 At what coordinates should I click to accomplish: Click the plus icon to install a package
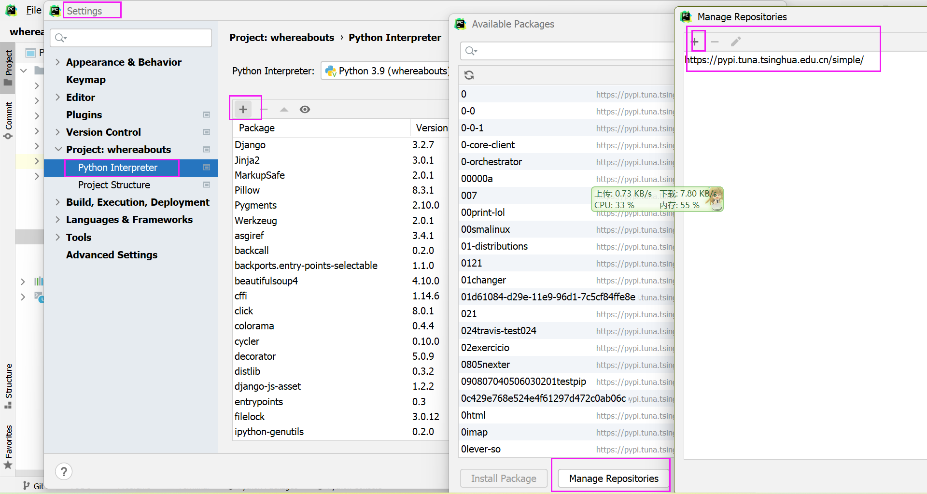click(x=243, y=109)
